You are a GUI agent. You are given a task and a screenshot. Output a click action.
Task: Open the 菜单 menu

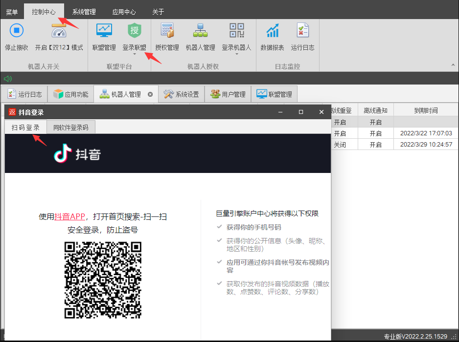(12, 12)
